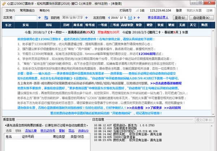Click 打码练习 in the top bar
The width and height of the screenshot is (217, 151).
pos(125,10)
